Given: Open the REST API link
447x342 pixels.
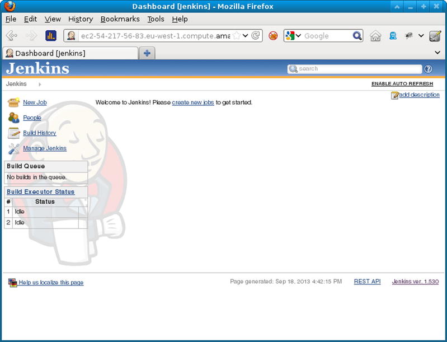Looking at the screenshot, I should coord(367,282).
